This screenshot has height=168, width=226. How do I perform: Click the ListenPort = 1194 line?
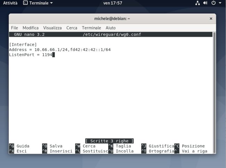[31, 55]
